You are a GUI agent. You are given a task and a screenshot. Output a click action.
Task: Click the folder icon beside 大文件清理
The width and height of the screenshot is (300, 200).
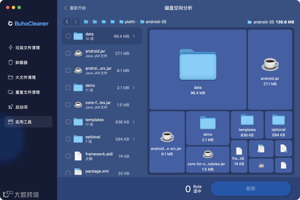[x=11, y=77]
